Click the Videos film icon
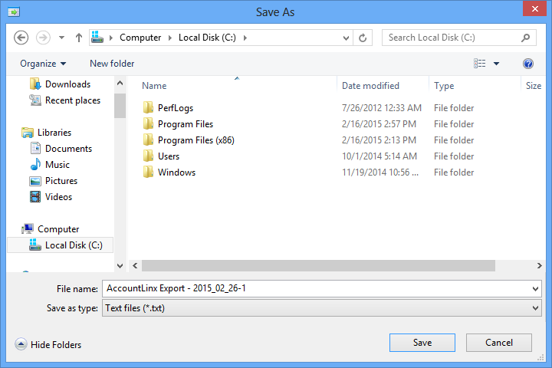Image resolution: width=552 pixels, height=368 pixels. 35,197
